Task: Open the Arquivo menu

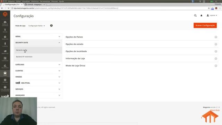Action: pyautogui.click(x=11, y=1)
